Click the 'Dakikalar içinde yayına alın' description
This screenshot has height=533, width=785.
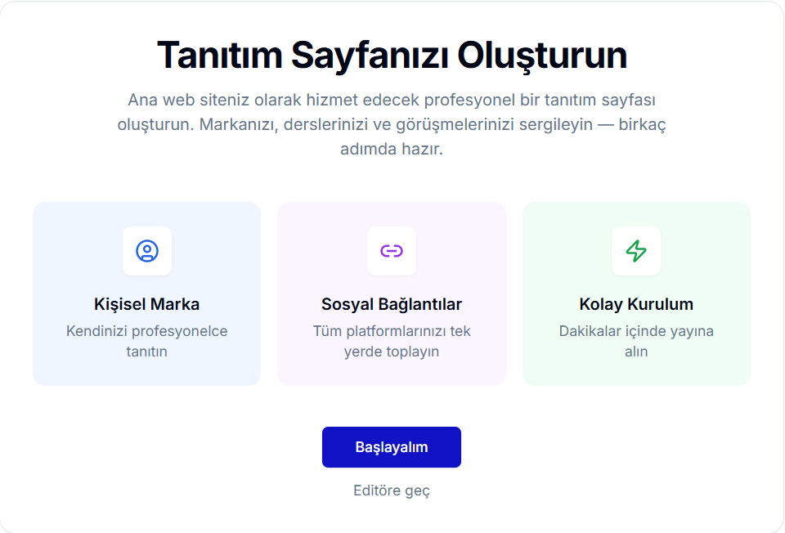point(636,341)
